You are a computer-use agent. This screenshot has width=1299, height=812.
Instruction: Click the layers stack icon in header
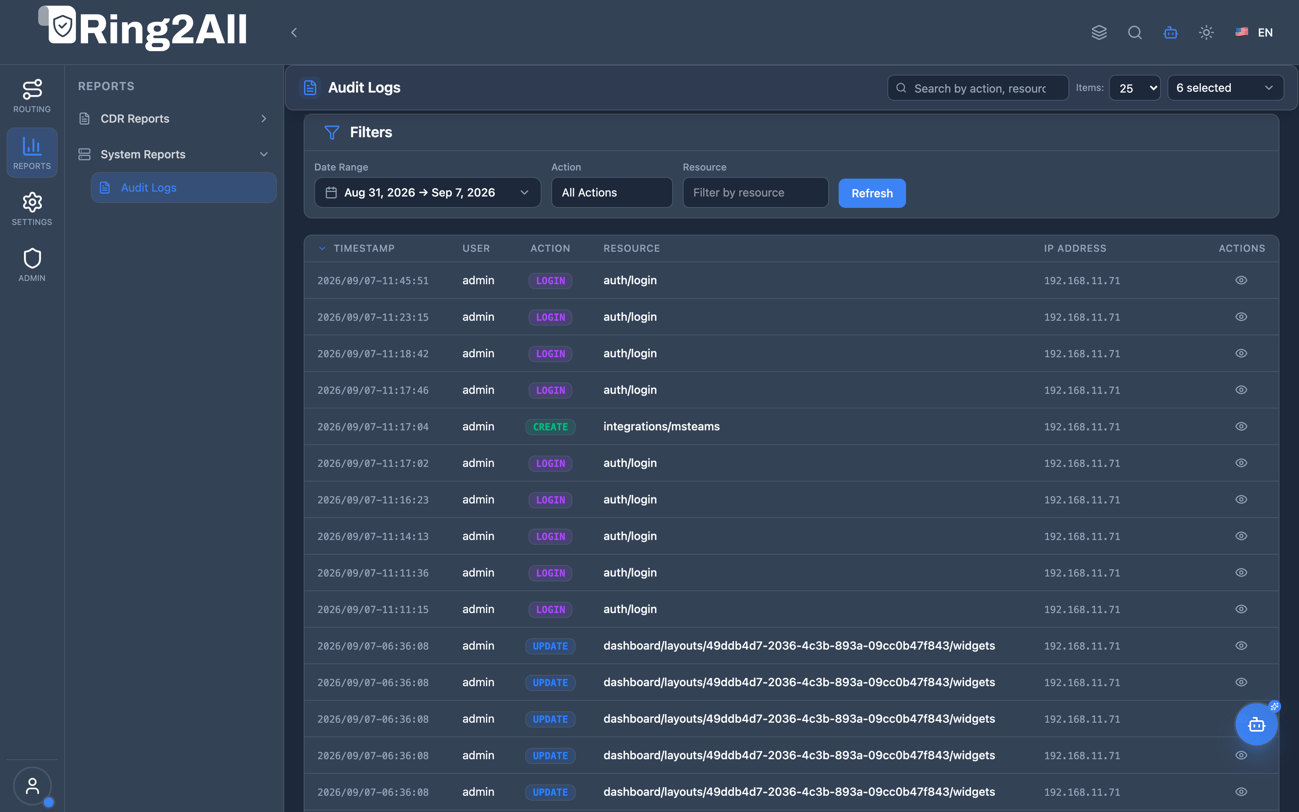1099,32
